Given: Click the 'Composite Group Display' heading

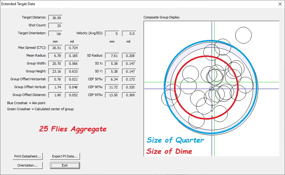Looking at the screenshot, I should (162, 17).
